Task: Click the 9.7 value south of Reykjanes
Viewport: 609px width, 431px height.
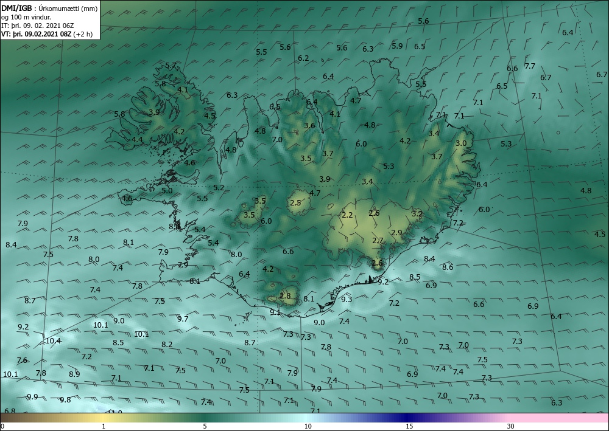Action: pyautogui.click(x=183, y=319)
